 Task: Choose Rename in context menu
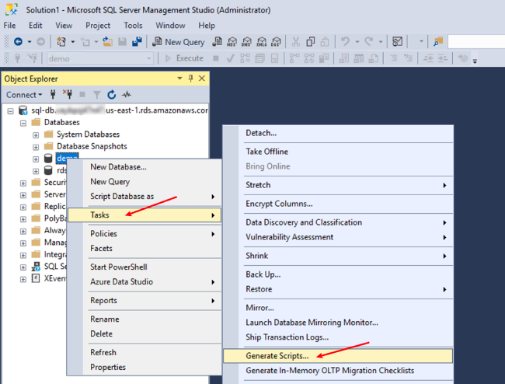pyautogui.click(x=145, y=319)
